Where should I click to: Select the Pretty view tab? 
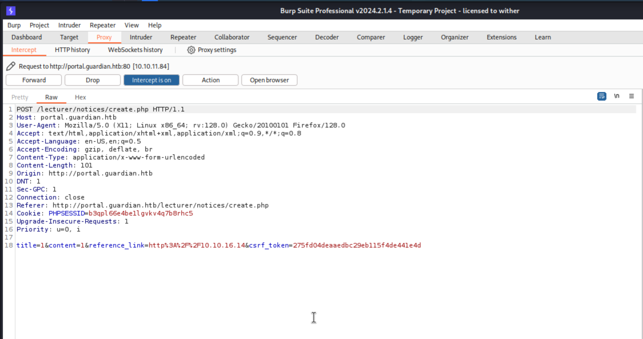pyautogui.click(x=20, y=97)
